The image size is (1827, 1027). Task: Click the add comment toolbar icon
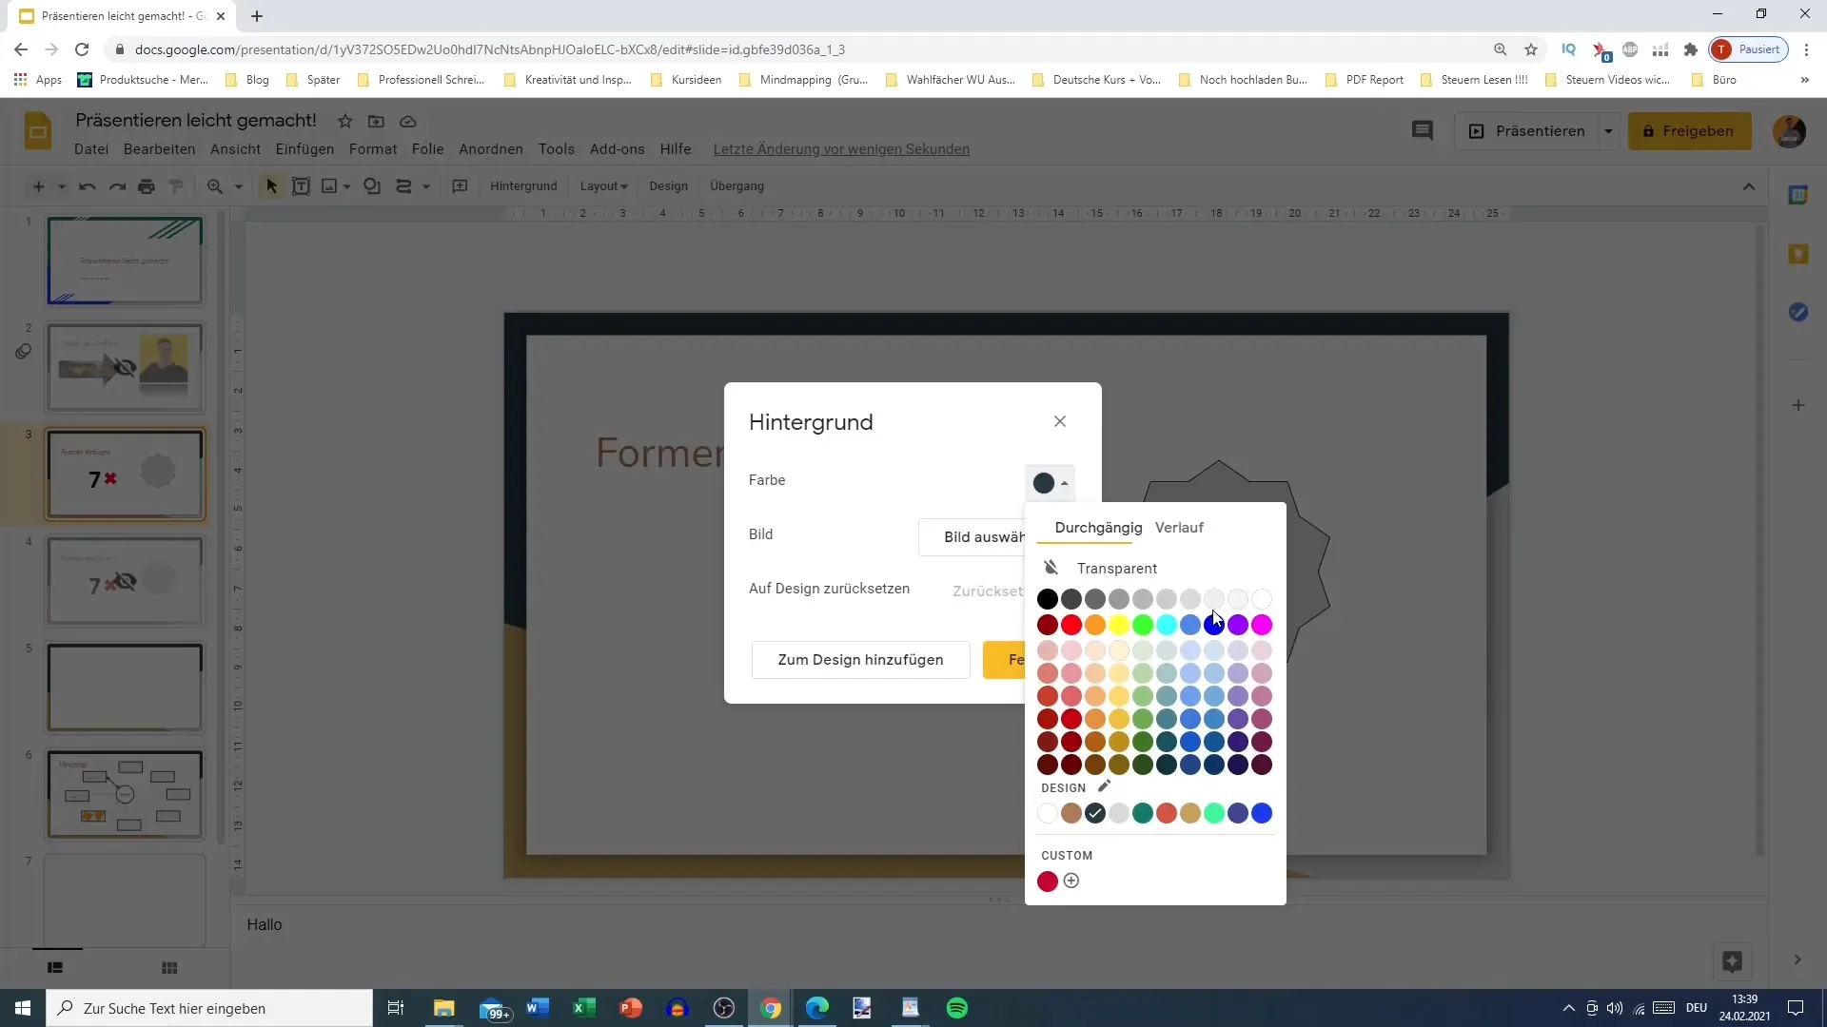pyautogui.click(x=460, y=186)
